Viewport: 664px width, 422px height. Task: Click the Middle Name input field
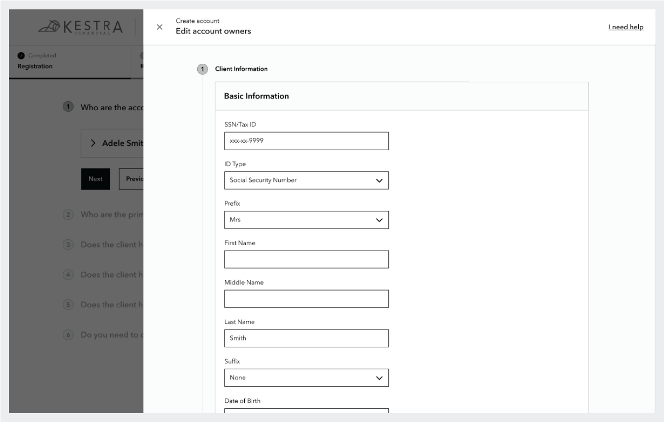pyautogui.click(x=306, y=299)
